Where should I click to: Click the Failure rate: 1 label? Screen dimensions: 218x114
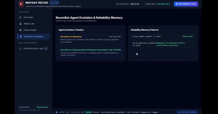(188, 36)
